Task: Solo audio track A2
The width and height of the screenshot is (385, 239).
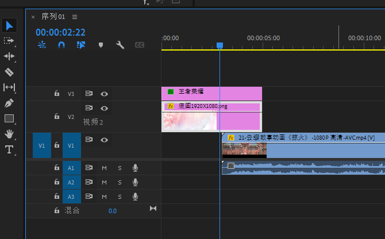Action: [x=120, y=182]
